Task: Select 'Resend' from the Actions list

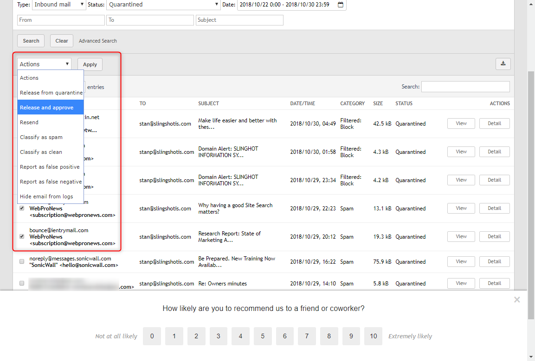Action: point(29,122)
